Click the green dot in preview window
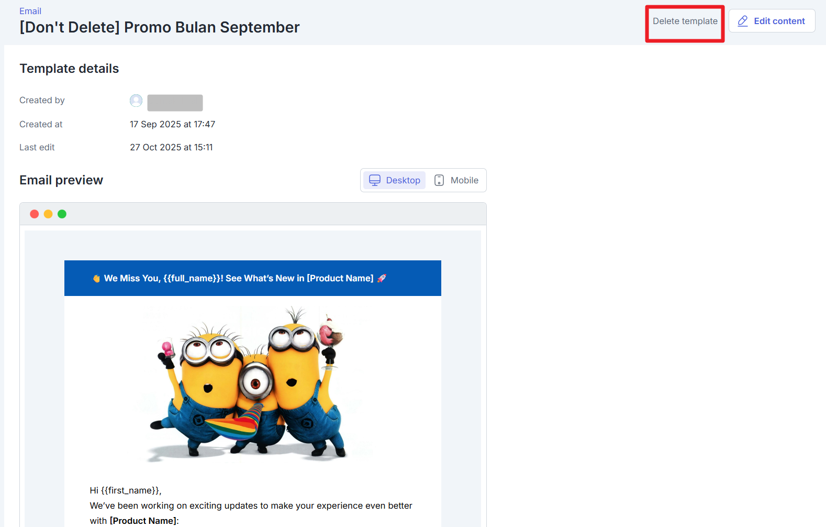 (x=62, y=214)
